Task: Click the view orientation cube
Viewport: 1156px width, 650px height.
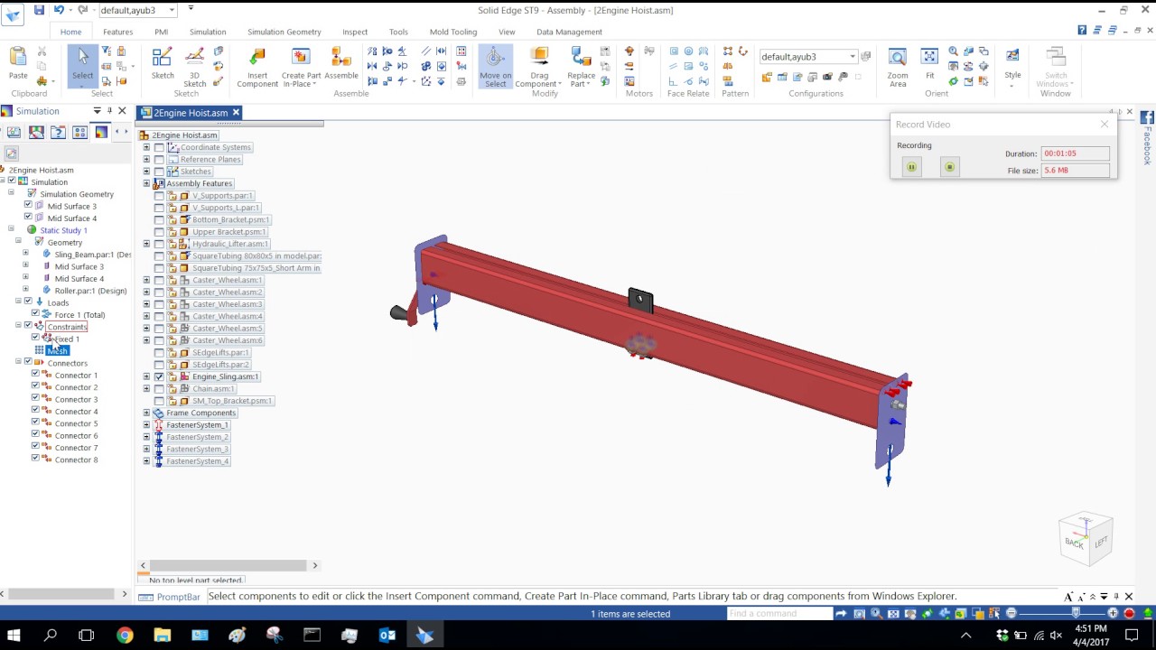Action: 1086,539
